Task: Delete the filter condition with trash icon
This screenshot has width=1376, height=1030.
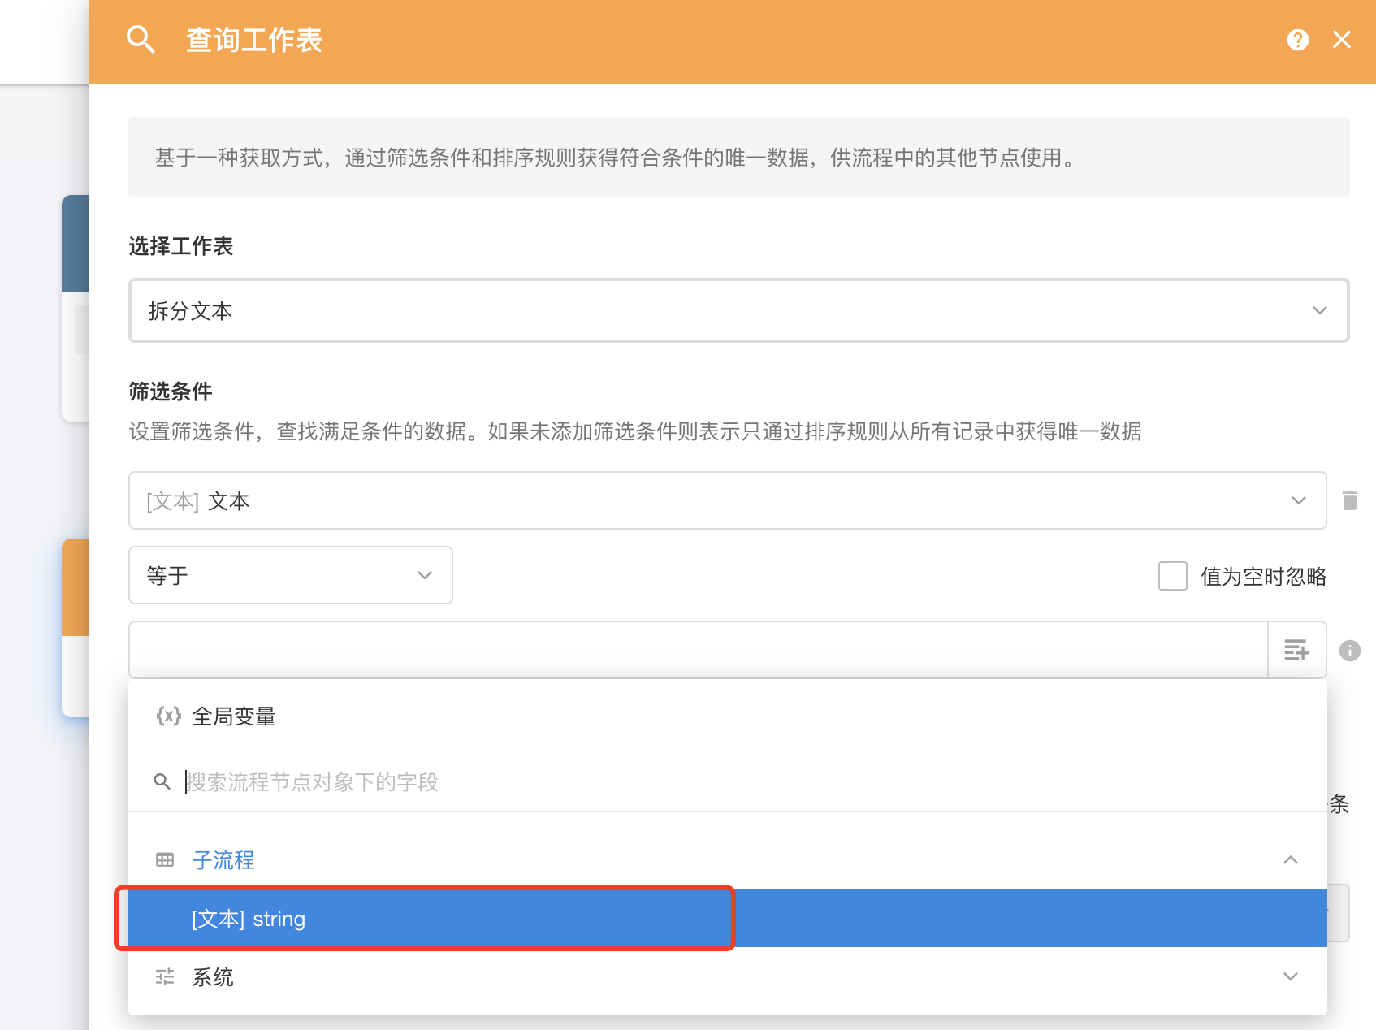Action: pos(1349,500)
